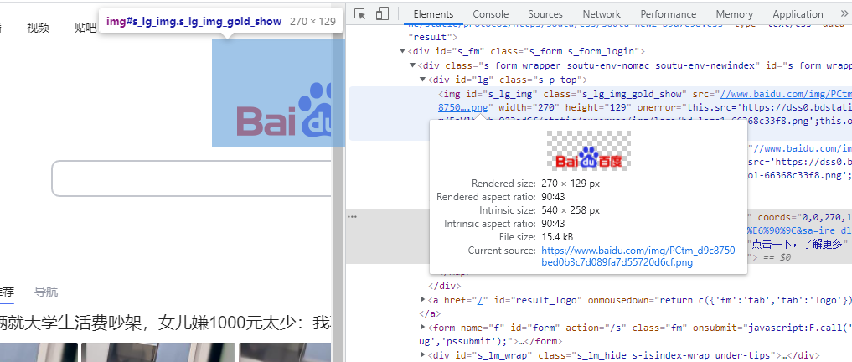Open the Current source image URL link
852x362 pixels.
point(638,256)
